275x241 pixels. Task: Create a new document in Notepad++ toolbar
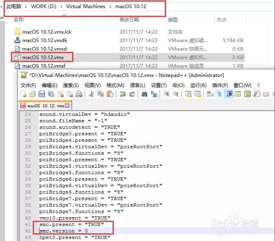click(x=23, y=94)
